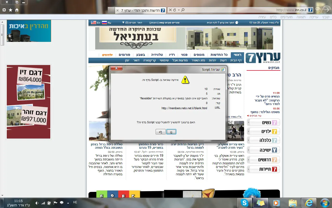Switch site to English via US flag

point(94,23)
